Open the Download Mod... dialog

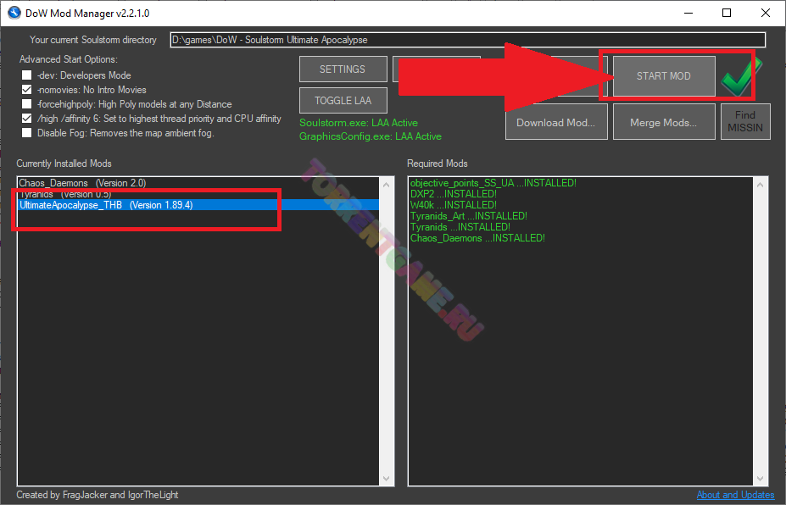tap(555, 123)
